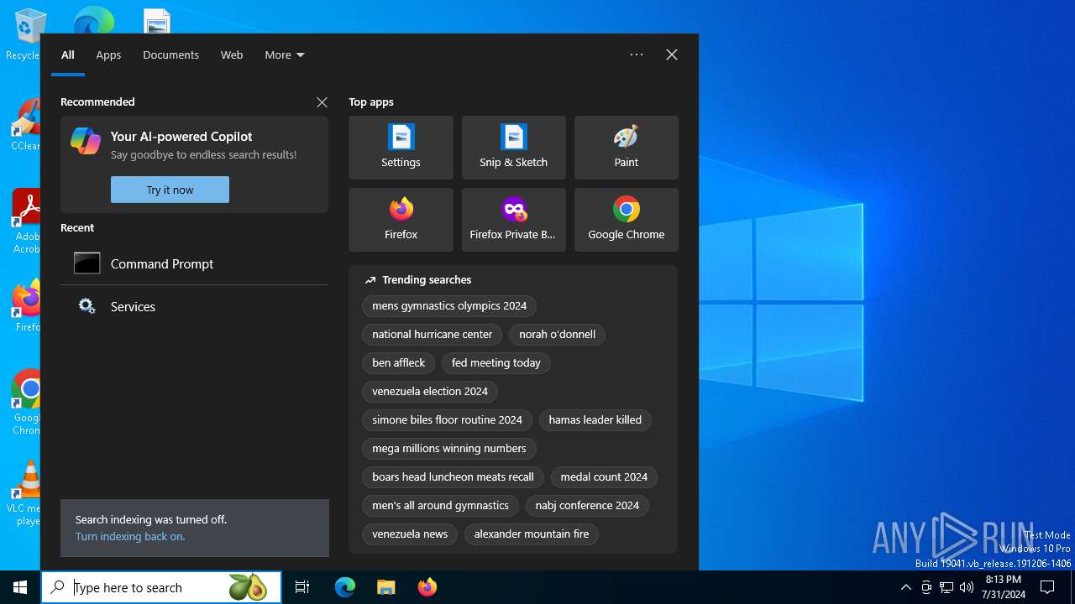Open the search panel options ellipsis
This screenshot has height=604, width=1075.
637,55
